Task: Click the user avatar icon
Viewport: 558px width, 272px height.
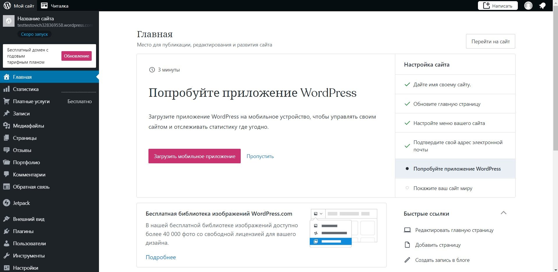Action: pos(528,6)
